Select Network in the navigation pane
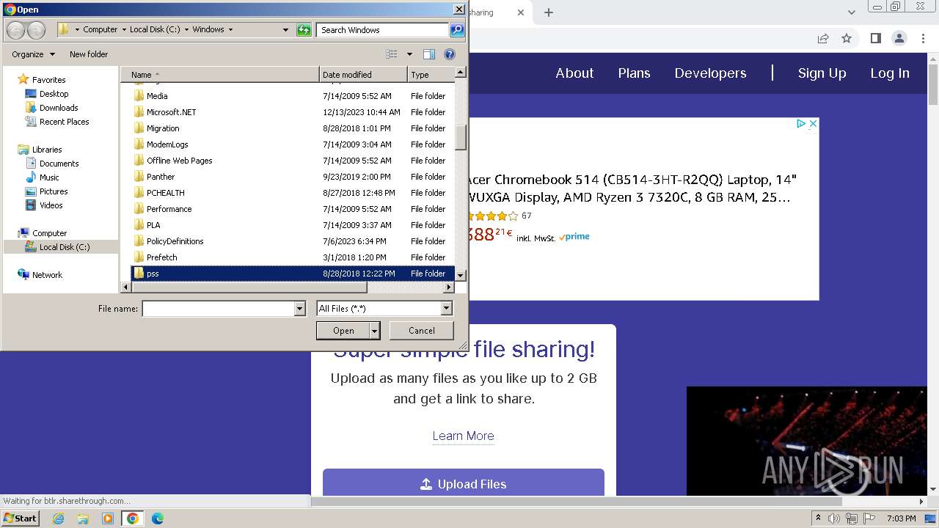Image resolution: width=939 pixels, height=528 pixels. pyautogui.click(x=47, y=275)
